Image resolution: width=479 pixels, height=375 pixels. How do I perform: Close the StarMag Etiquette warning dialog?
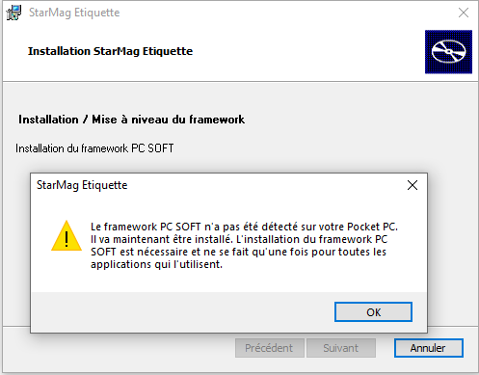point(412,185)
